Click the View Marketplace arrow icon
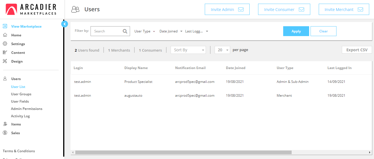 pos(5,26)
